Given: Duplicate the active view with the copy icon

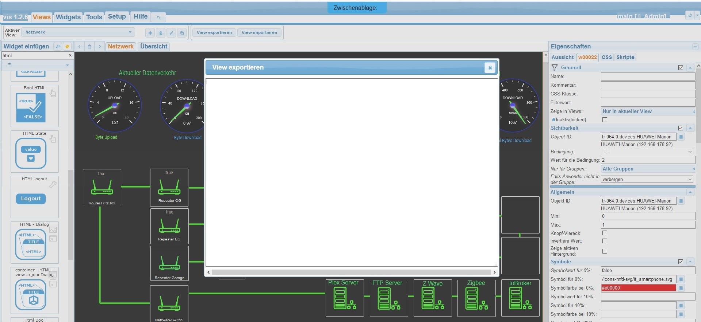Looking at the screenshot, I should [x=182, y=33].
